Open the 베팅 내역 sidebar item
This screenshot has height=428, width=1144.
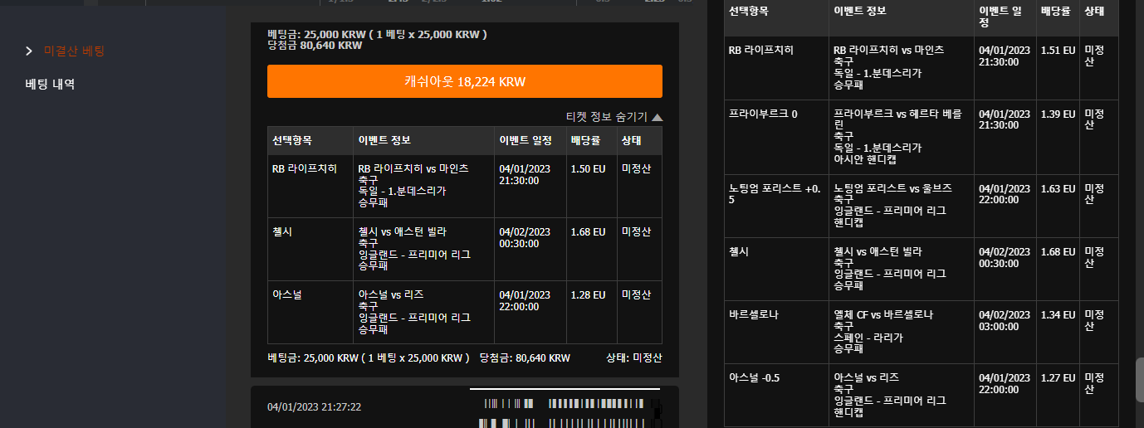[51, 84]
